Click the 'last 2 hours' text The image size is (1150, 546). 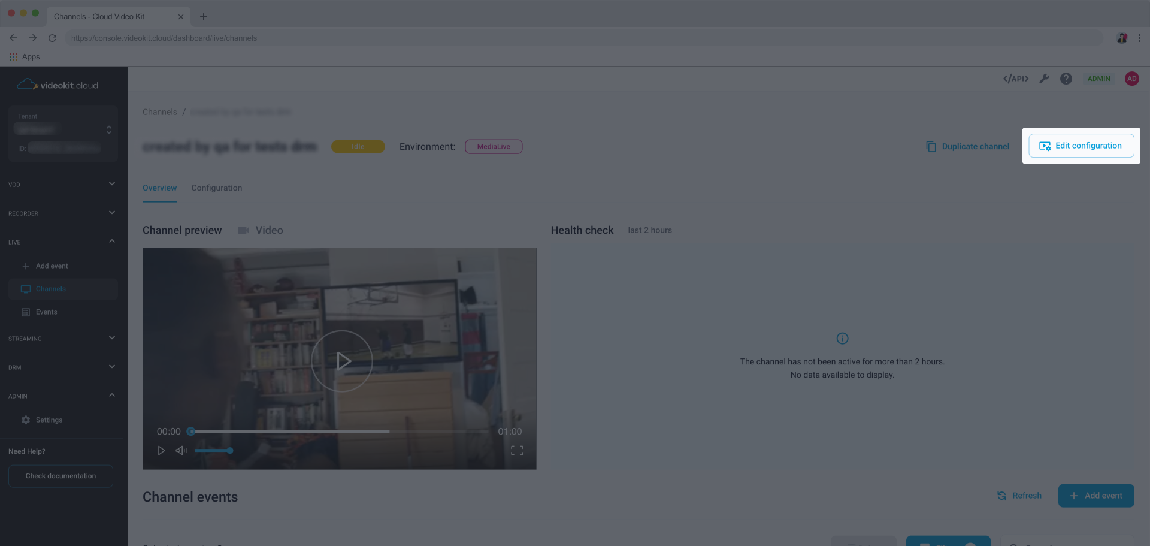pyautogui.click(x=650, y=230)
